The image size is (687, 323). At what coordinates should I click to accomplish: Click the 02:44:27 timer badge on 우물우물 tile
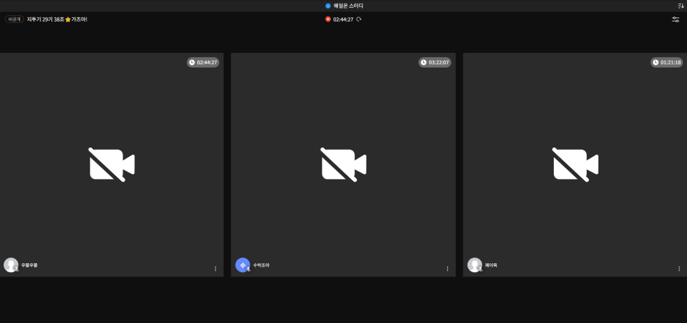pos(203,62)
